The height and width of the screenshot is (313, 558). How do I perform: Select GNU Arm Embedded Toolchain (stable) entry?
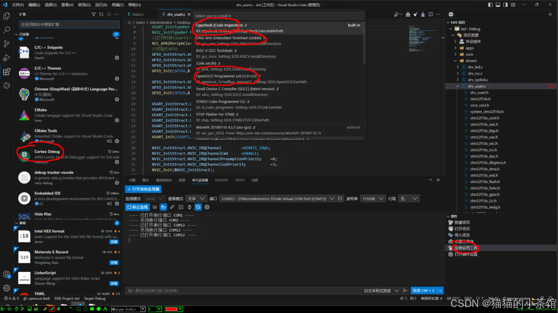278,41
